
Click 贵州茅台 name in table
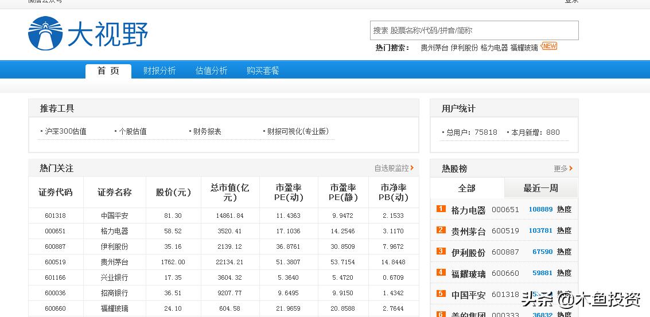[114, 262]
